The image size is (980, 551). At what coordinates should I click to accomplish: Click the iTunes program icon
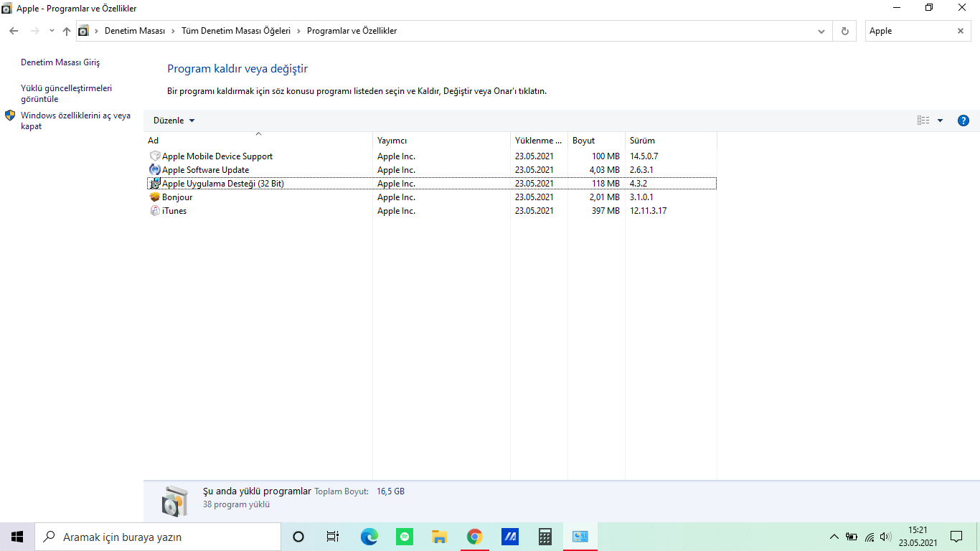[154, 211]
